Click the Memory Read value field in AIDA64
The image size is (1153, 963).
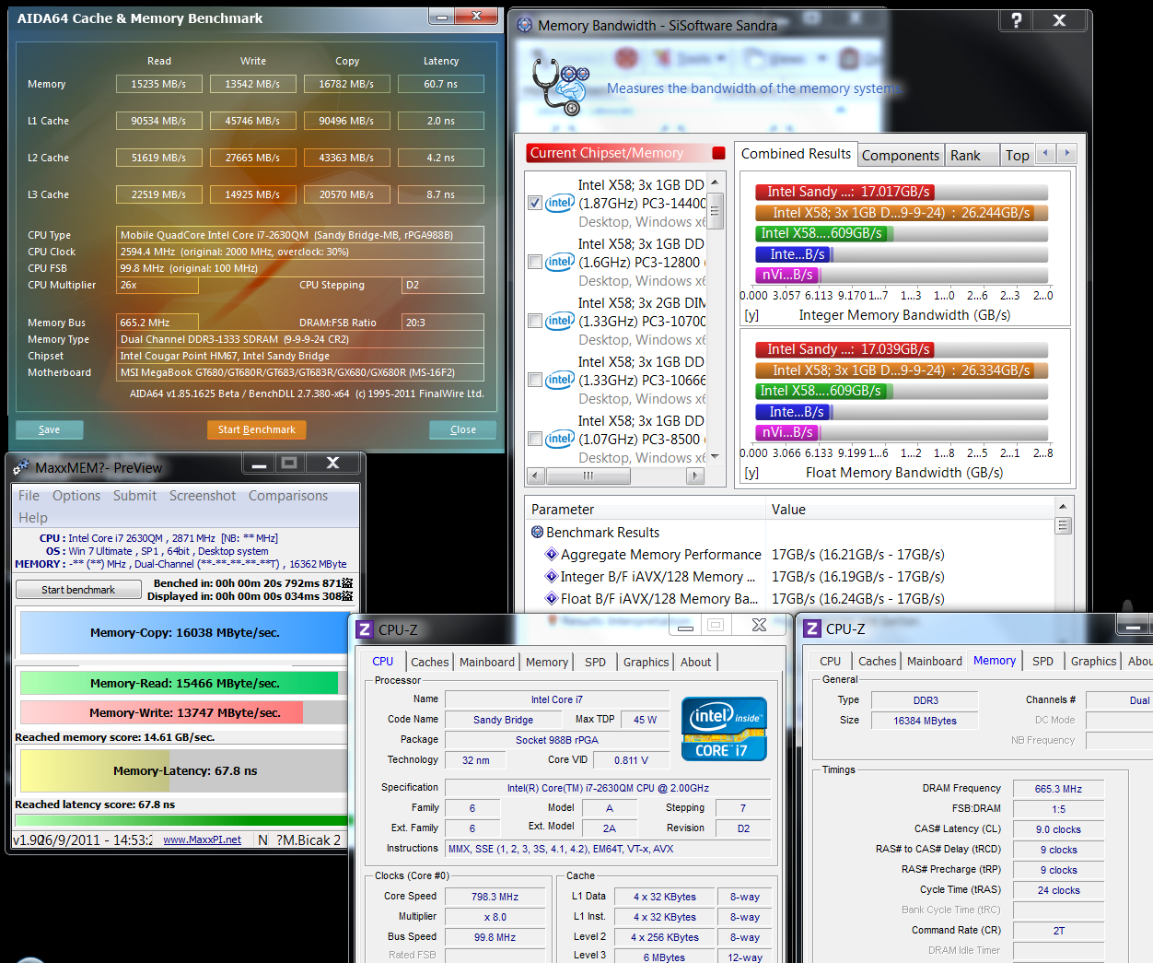tap(158, 84)
